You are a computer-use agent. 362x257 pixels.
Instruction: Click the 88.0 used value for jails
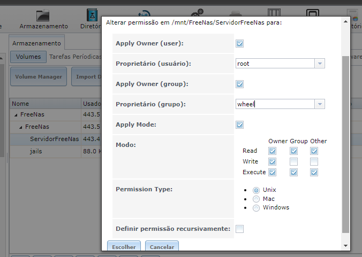(92, 152)
